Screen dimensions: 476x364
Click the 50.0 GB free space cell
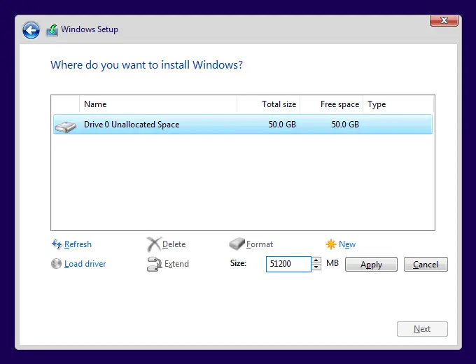tap(345, 125)
